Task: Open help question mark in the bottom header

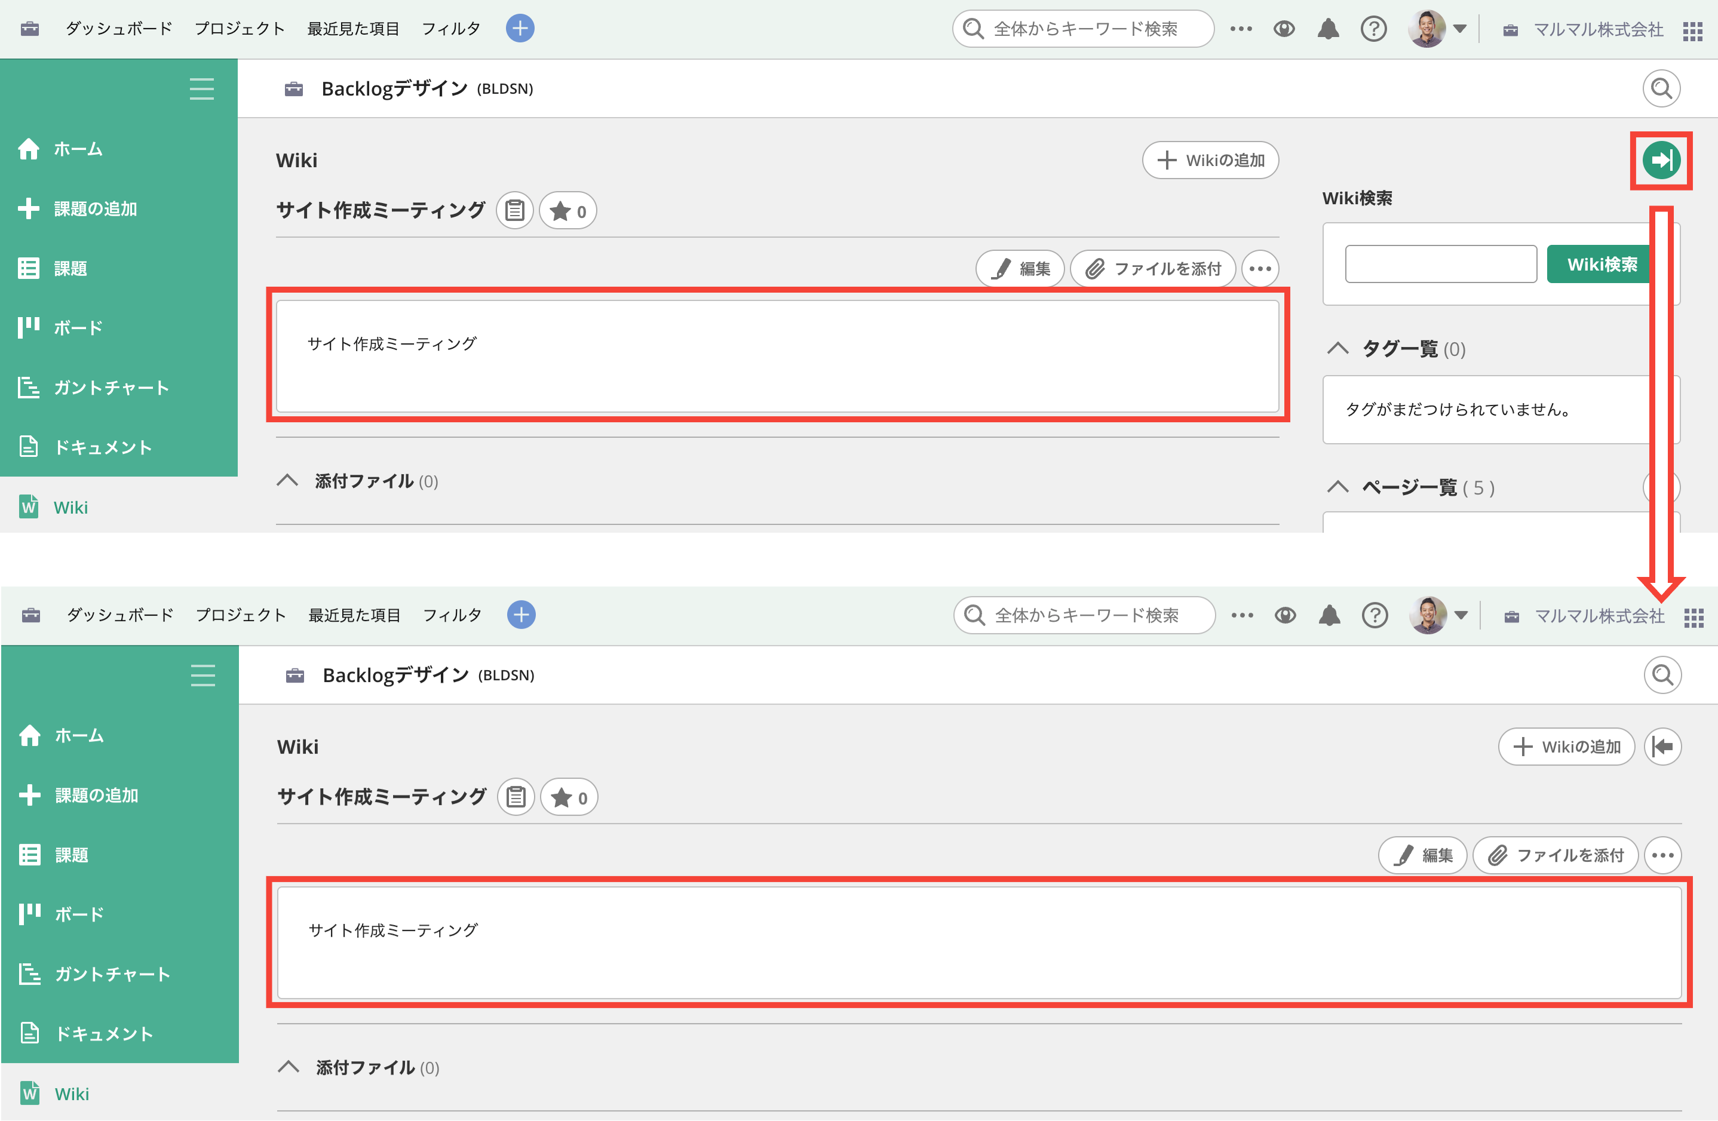Action: click(x=1375, y=615)
